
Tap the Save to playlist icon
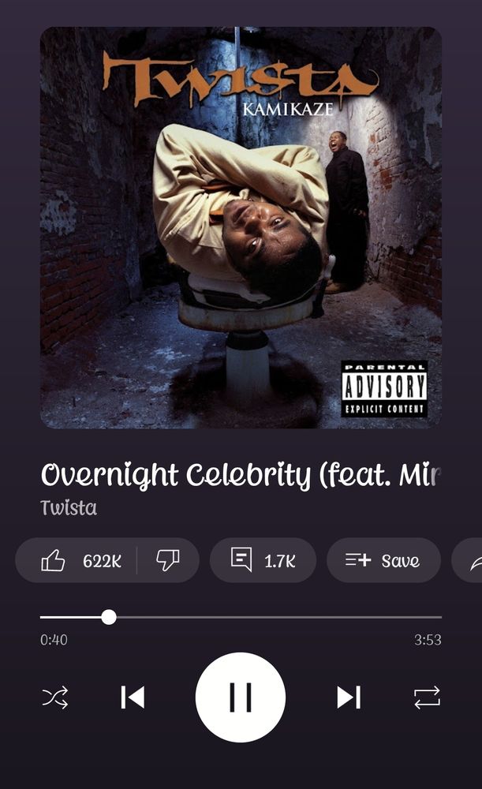pos(358,560)
